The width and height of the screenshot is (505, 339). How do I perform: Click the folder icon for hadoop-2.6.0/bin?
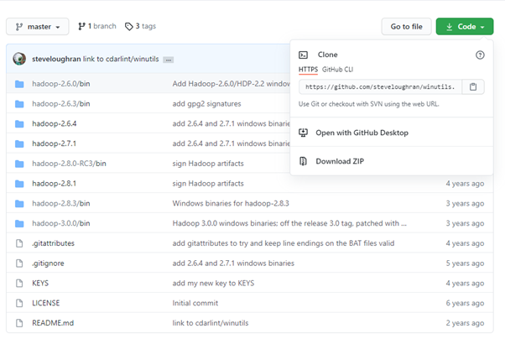click(x=19, y=84)
